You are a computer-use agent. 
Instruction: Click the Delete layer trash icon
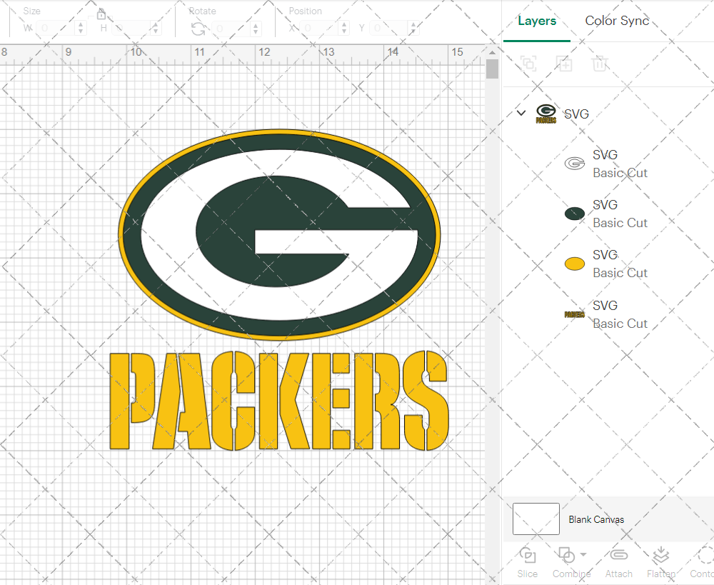click(600, 64)
